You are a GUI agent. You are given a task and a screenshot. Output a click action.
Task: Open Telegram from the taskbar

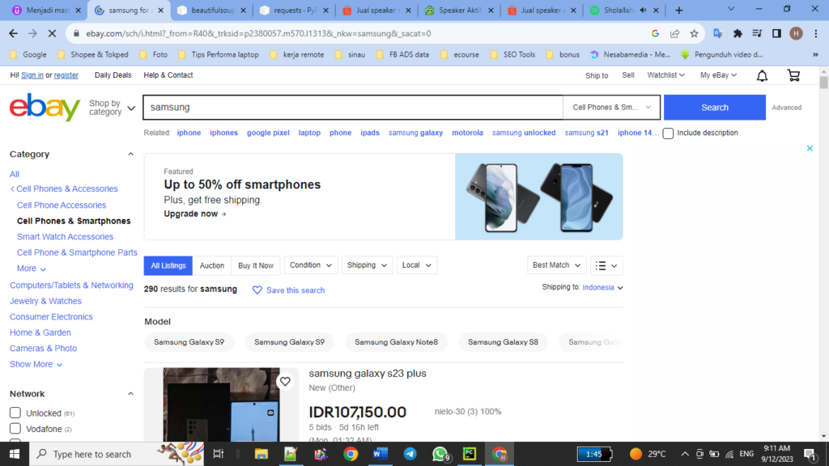click(x=410, y=454)
